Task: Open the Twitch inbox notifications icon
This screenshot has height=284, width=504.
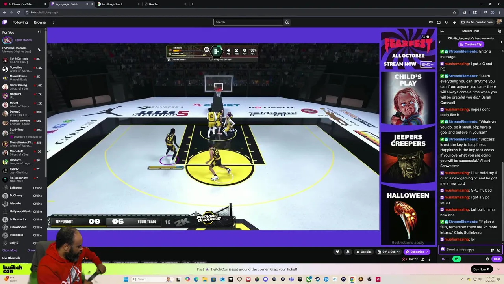Action: 439,22
